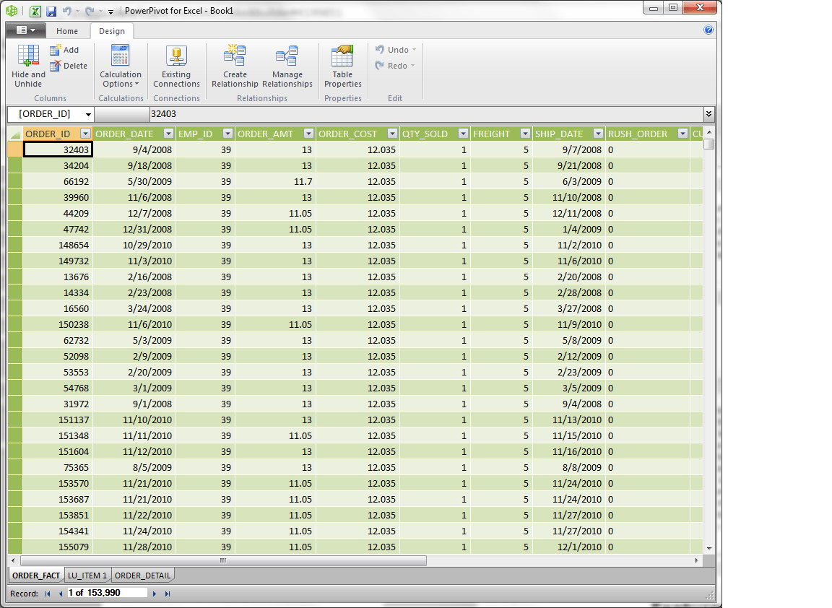Save the workbook using the floppy disk icon
832x608 pixels.
click(x=51, y=11)
